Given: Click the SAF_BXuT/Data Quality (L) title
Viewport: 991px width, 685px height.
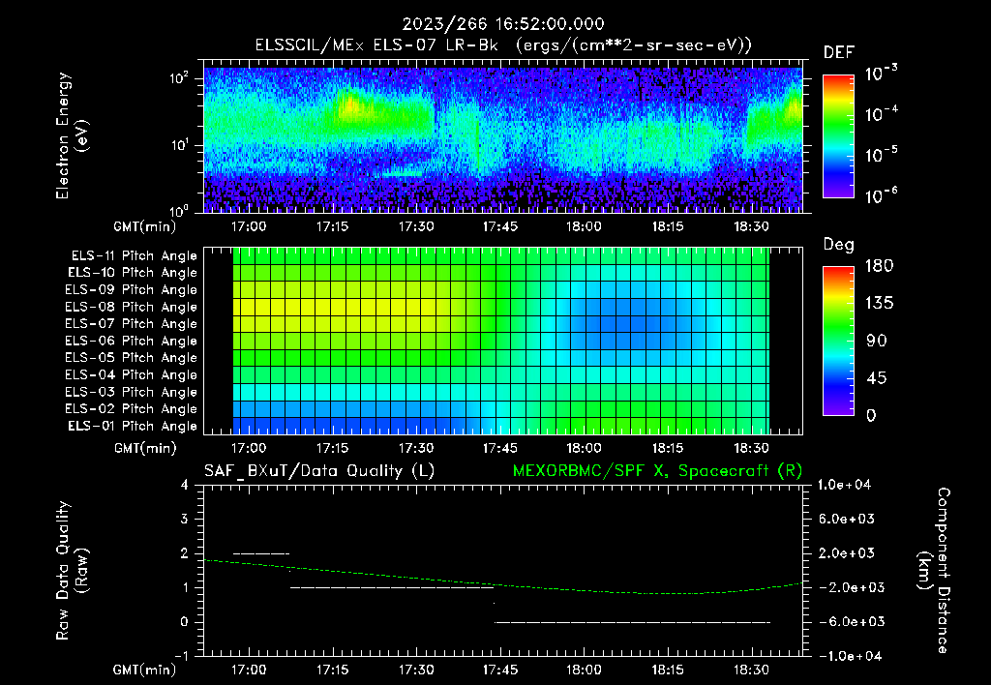Looking at the screenshot, I should (319, 471).
